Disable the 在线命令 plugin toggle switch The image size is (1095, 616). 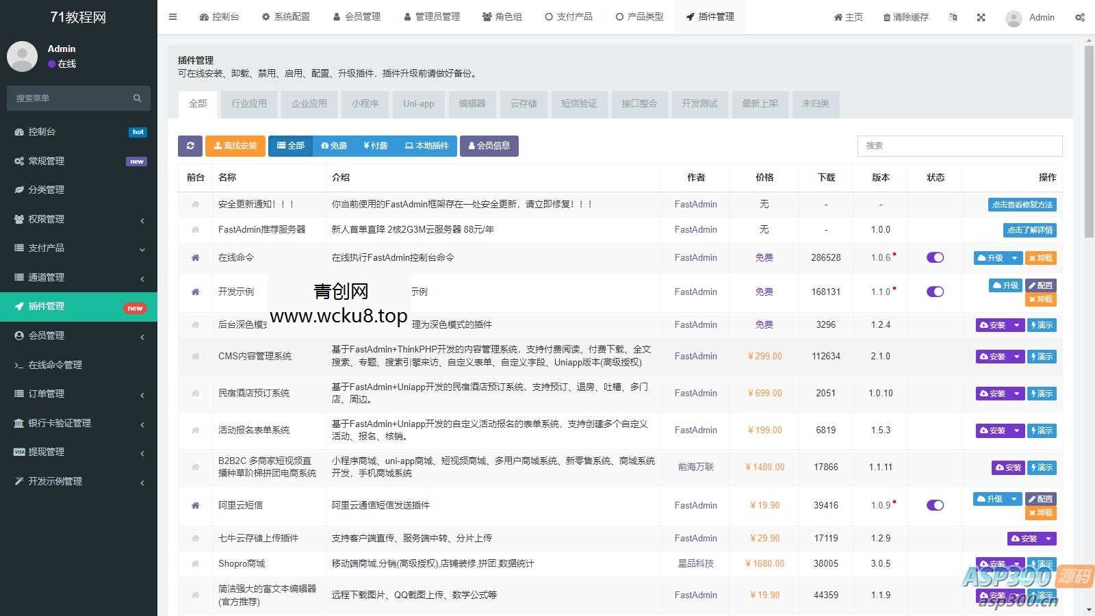934,258
